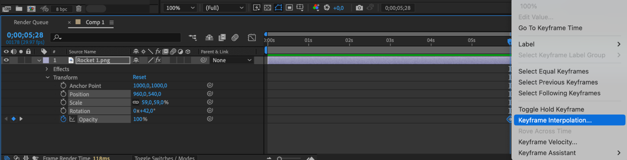Toggle shy switch on Rocket 1.png layer
The width and height of the screenshot is (627, 160).
(x=136, y=60)
